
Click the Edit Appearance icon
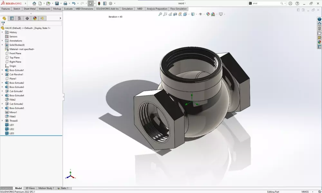pyautogui.click(x=208, y=14)
